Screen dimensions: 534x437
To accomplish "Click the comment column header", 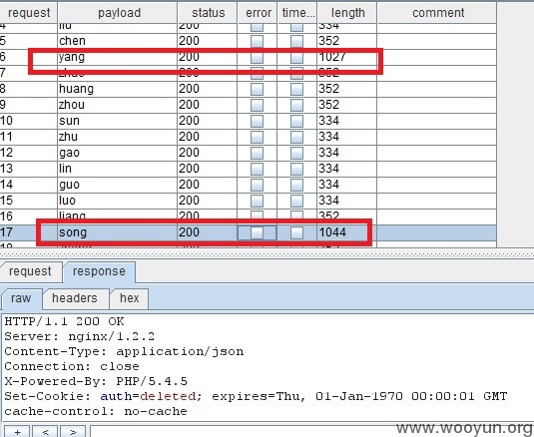I will tap(437, 13).
